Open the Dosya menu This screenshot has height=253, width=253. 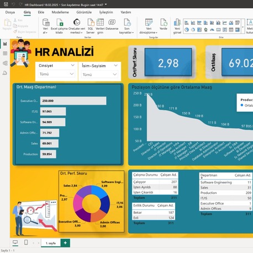tap(10, 12)
